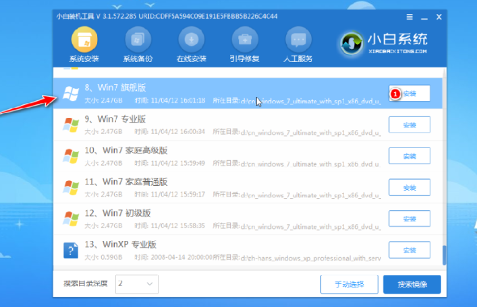Viewport: 477px width, 307px height.
Task: Select the 系统备份 tab label
Action: pyautogui.click(x=138, y=59)
